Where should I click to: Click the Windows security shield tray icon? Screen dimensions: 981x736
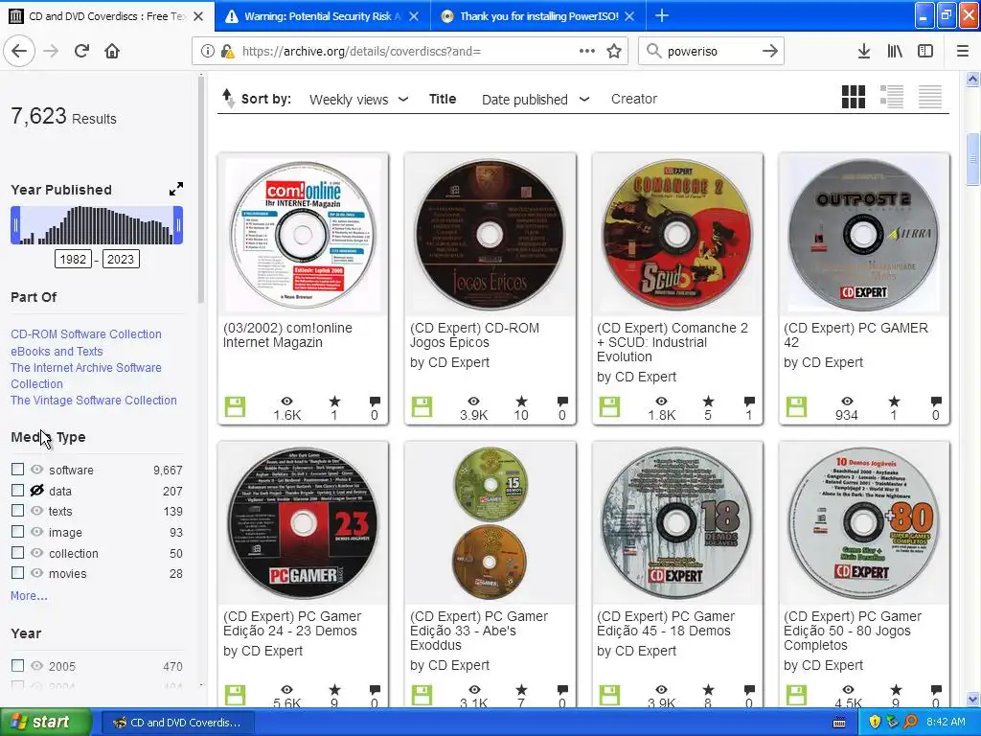[875, 722]
